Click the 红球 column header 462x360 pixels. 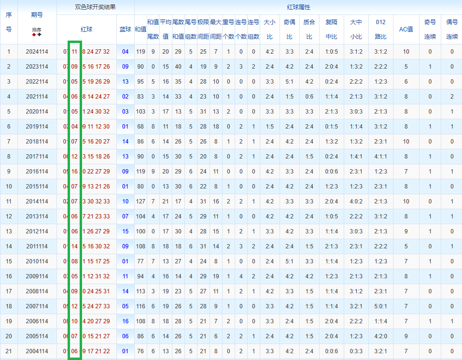(86, 29)
